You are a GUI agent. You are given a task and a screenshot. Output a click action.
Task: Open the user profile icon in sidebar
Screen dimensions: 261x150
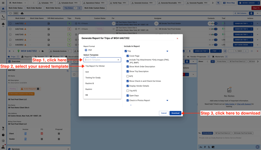point(3,146)
